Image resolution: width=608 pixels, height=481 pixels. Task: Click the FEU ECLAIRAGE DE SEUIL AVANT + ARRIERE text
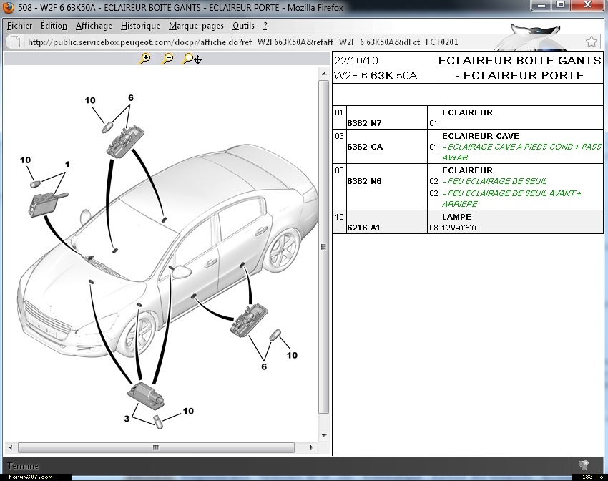click(x=512, y=198)
